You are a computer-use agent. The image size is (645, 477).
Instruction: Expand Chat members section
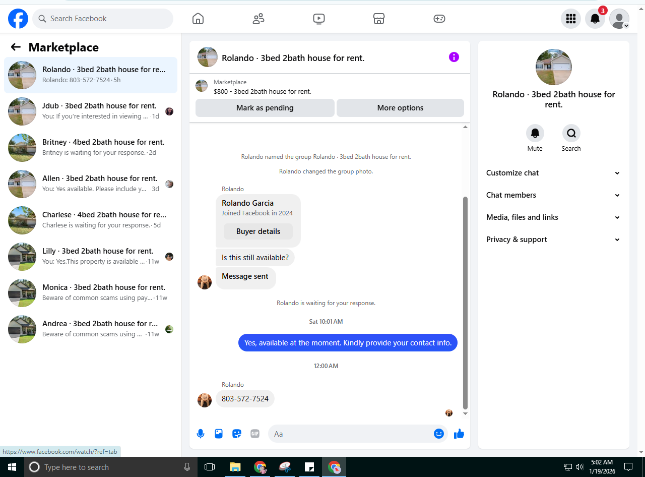pyautogui.click(x=554, y=195)
